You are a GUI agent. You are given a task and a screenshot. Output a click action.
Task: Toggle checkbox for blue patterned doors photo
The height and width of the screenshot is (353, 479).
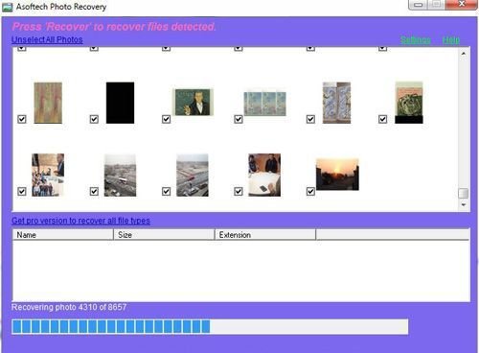(x=310, y=119)
